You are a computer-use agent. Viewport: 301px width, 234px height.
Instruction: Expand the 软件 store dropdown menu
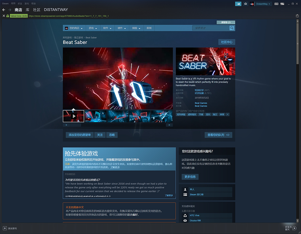point(107,28)
